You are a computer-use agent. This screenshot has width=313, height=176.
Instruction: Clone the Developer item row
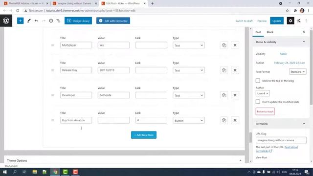[224, 95]
